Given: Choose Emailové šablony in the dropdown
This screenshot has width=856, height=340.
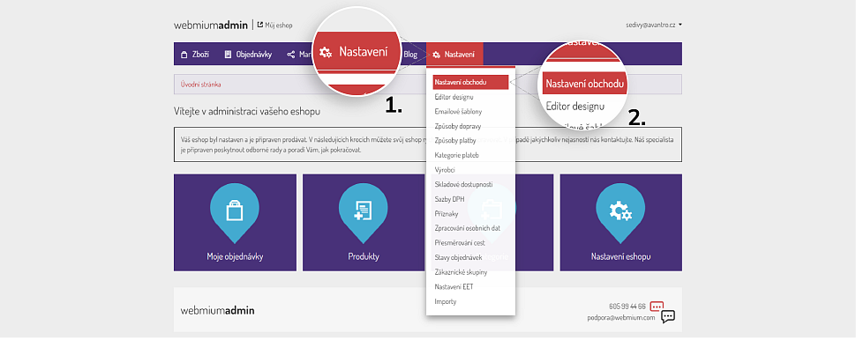Looking at the screenshot, I should [x=458, y=112].
